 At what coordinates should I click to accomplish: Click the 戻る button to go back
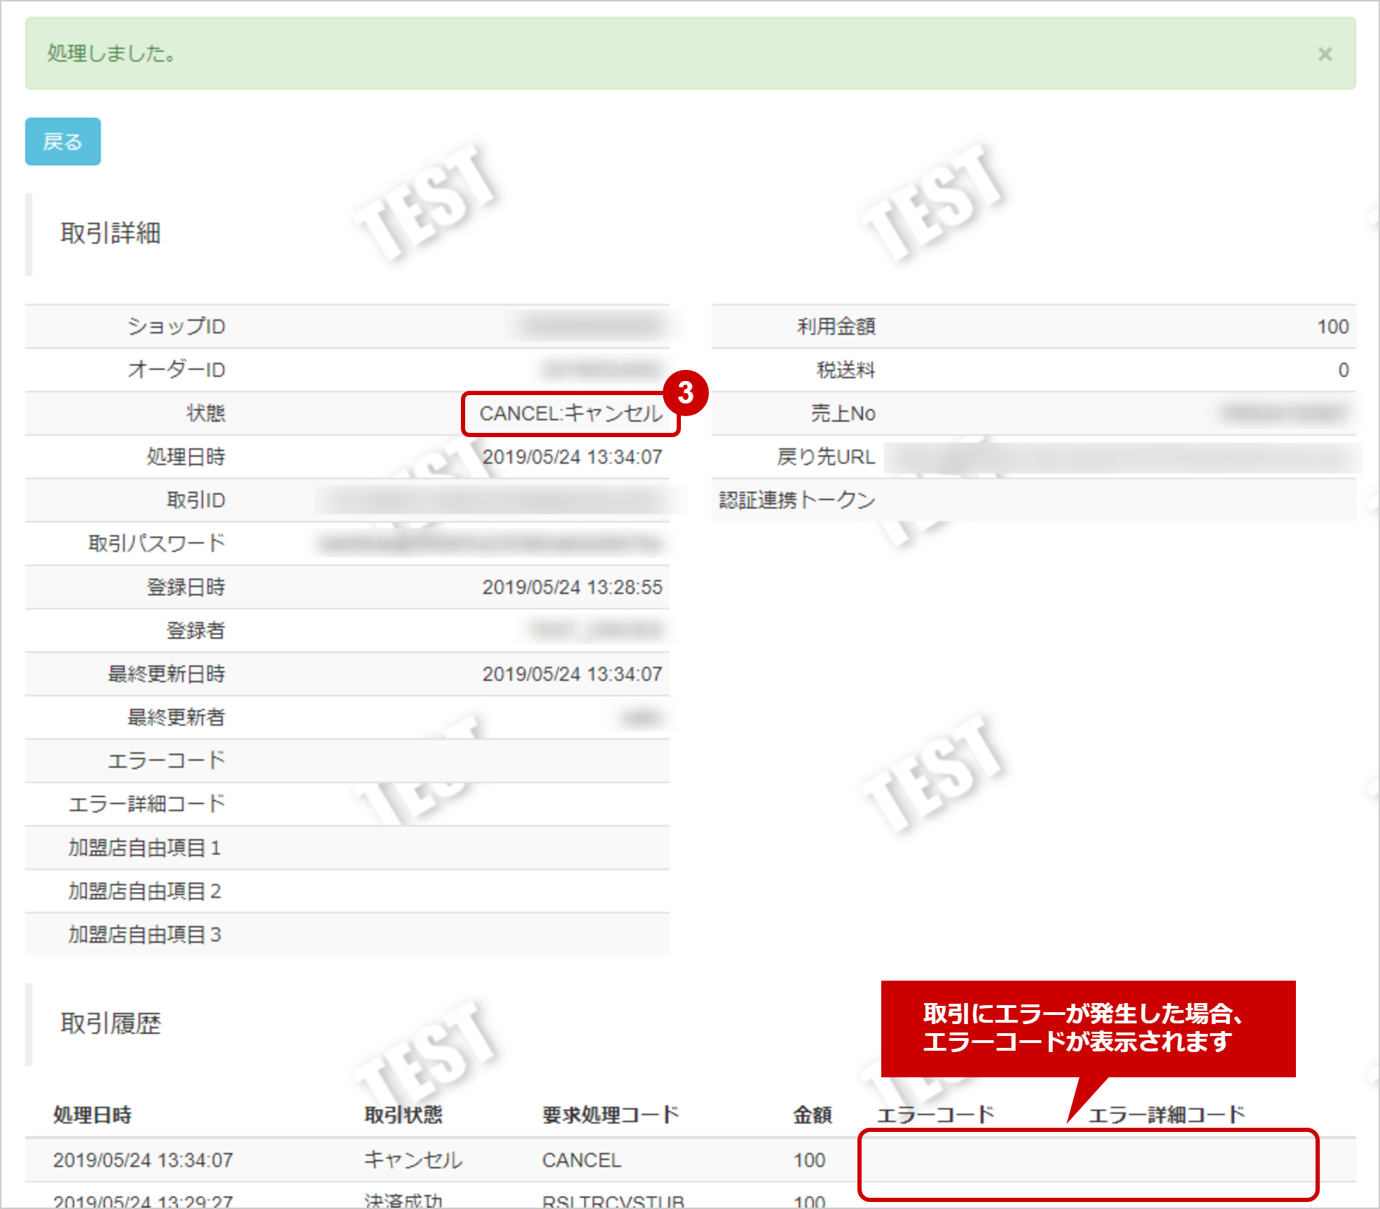(62, 141)
